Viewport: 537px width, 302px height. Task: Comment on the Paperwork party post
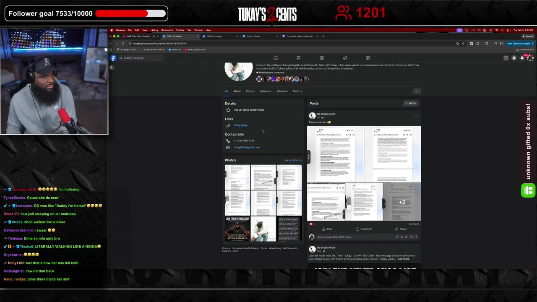coord(364,229)
